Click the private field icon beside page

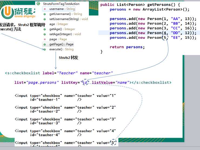pyautogui.click(x=45, y=39)
